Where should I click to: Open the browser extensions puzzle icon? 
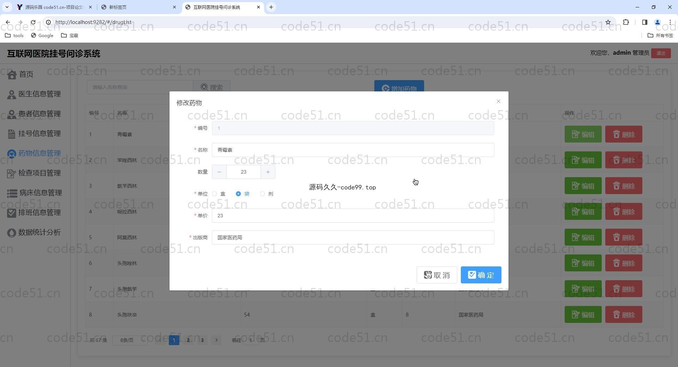pos(626,22)
